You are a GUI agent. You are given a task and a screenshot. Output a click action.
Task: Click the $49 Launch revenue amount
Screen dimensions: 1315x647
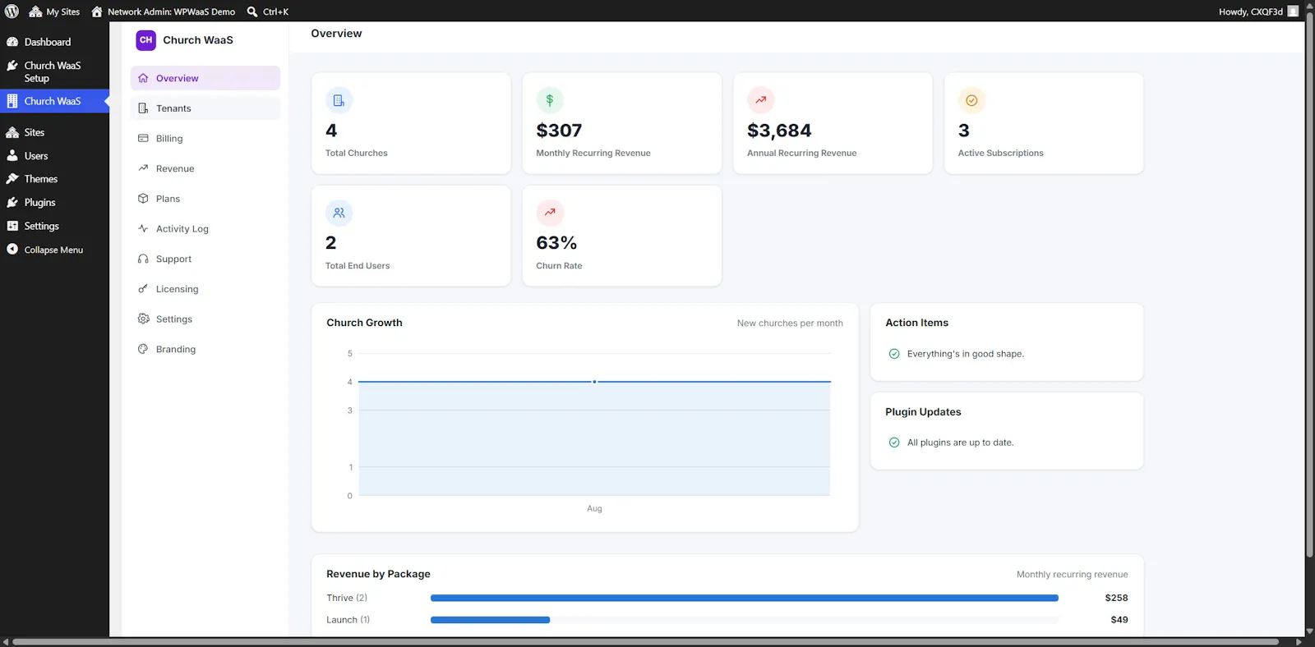pos(1119,620)
